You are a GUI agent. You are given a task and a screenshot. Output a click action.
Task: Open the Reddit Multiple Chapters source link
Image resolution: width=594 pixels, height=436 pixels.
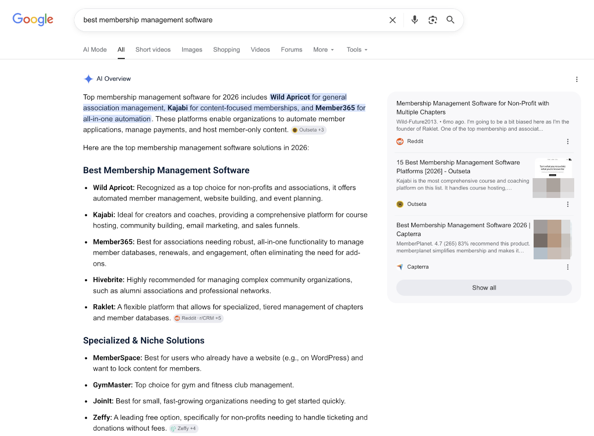tap(473, 108)
